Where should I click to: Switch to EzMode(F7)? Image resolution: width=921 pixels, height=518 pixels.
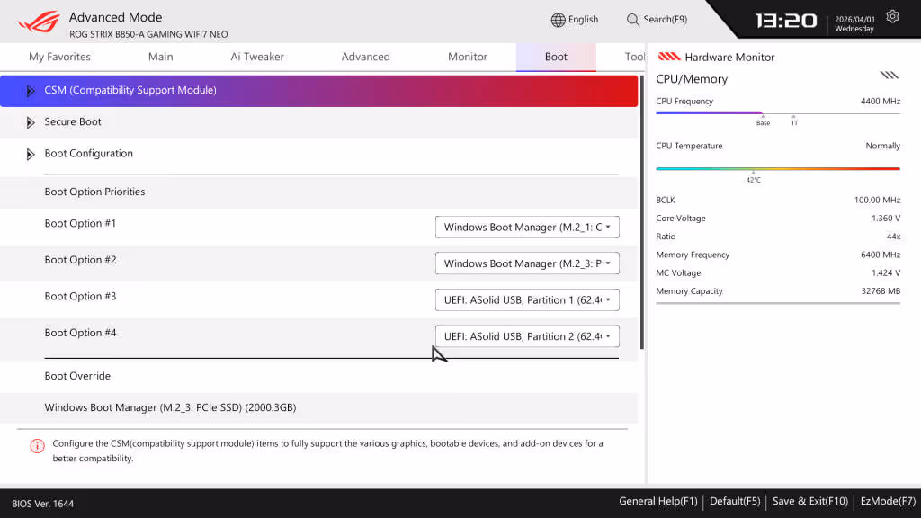point(888,501)
